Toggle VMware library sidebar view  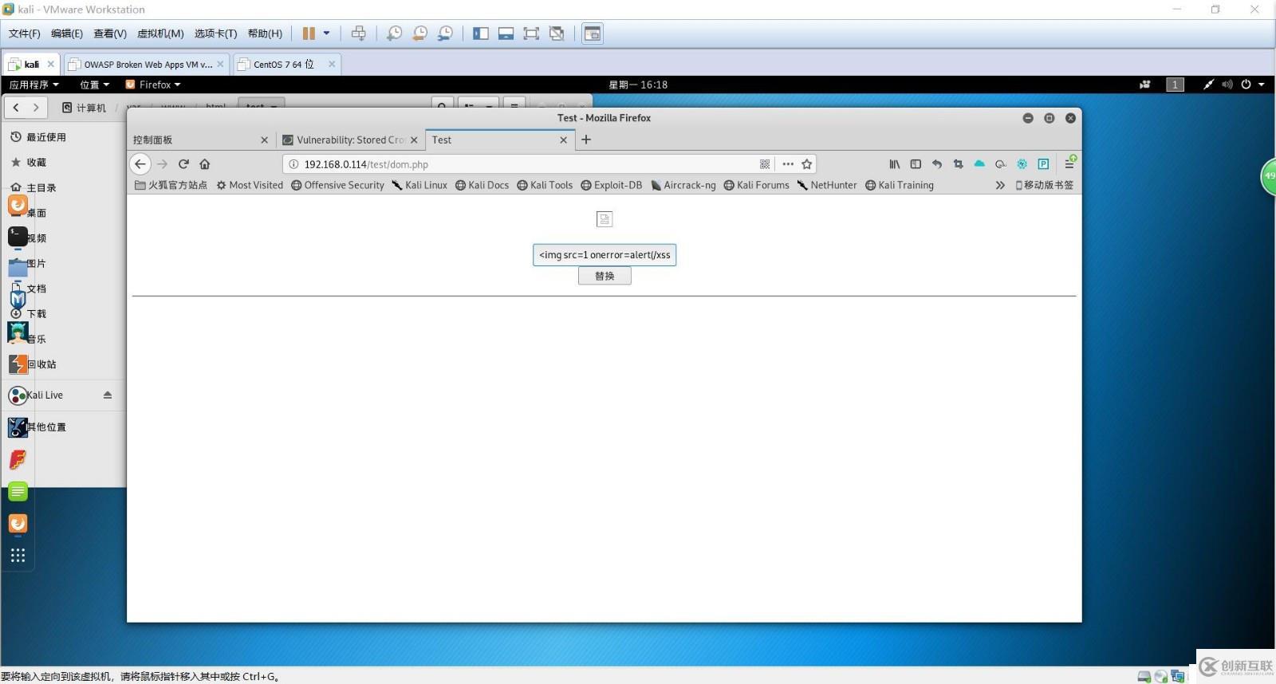(x=480, y=33)
